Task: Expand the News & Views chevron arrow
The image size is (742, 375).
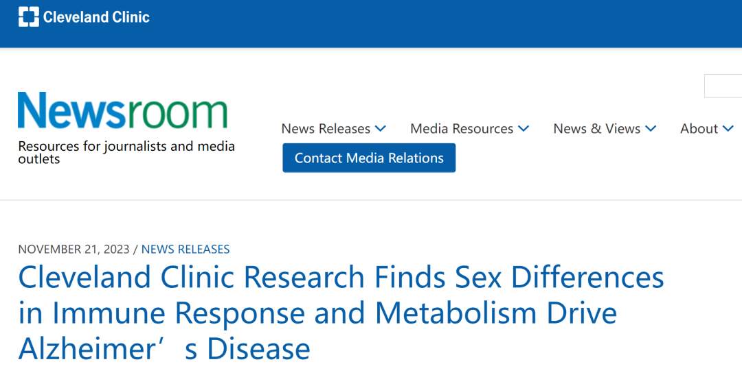Action: (x=651, y=129)
